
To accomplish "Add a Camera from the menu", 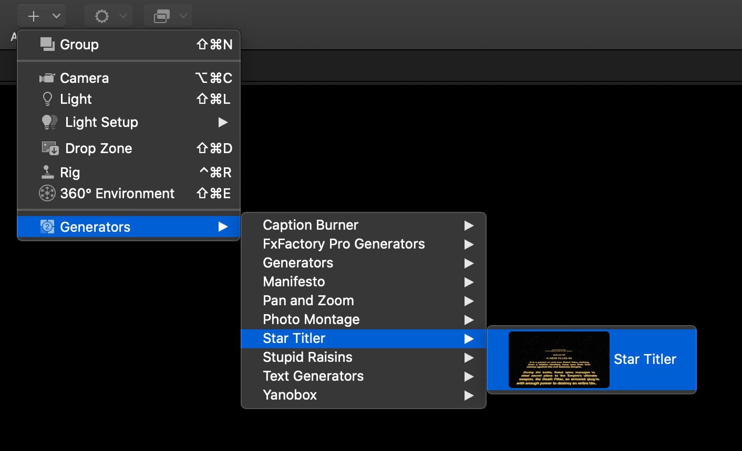I will pos(129,78).
